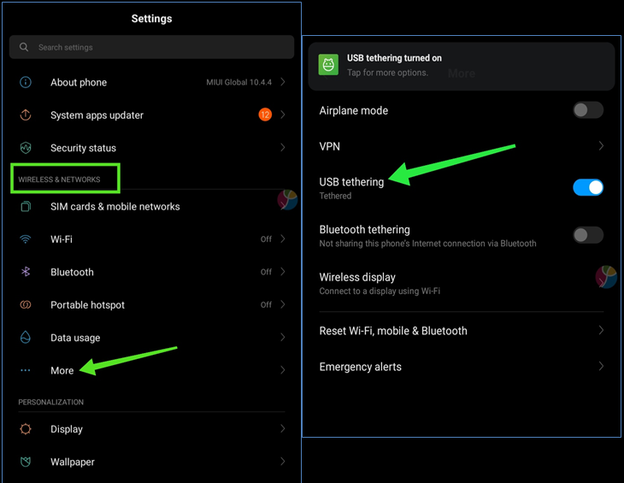Open VPN settings via its chevron

(601, 146)
